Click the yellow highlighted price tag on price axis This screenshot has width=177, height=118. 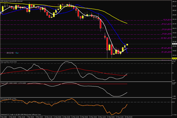(174, 58)
